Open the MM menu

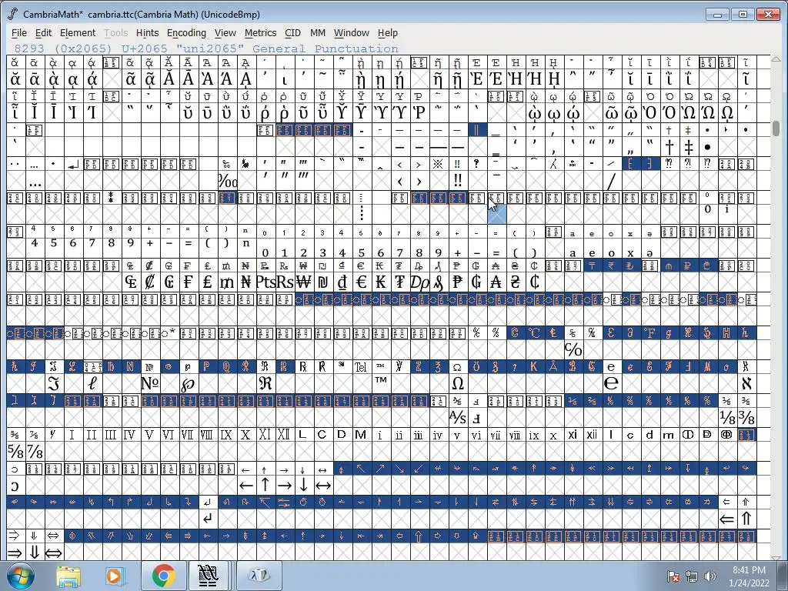click(x=318, y=32)
